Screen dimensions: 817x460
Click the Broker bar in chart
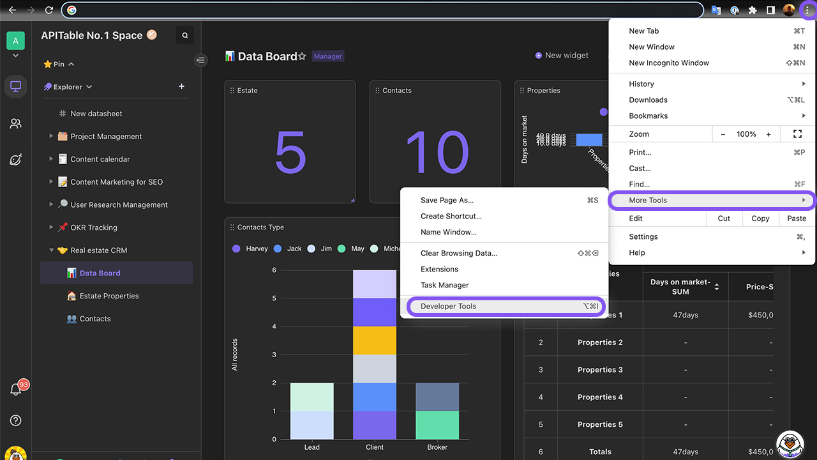[437, 411]
